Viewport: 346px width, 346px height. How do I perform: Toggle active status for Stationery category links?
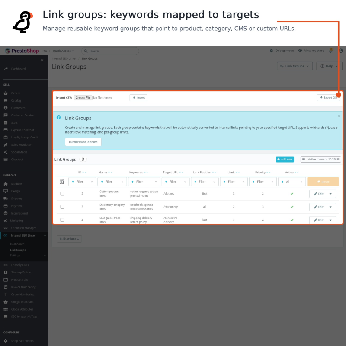[x=292, y=207]
